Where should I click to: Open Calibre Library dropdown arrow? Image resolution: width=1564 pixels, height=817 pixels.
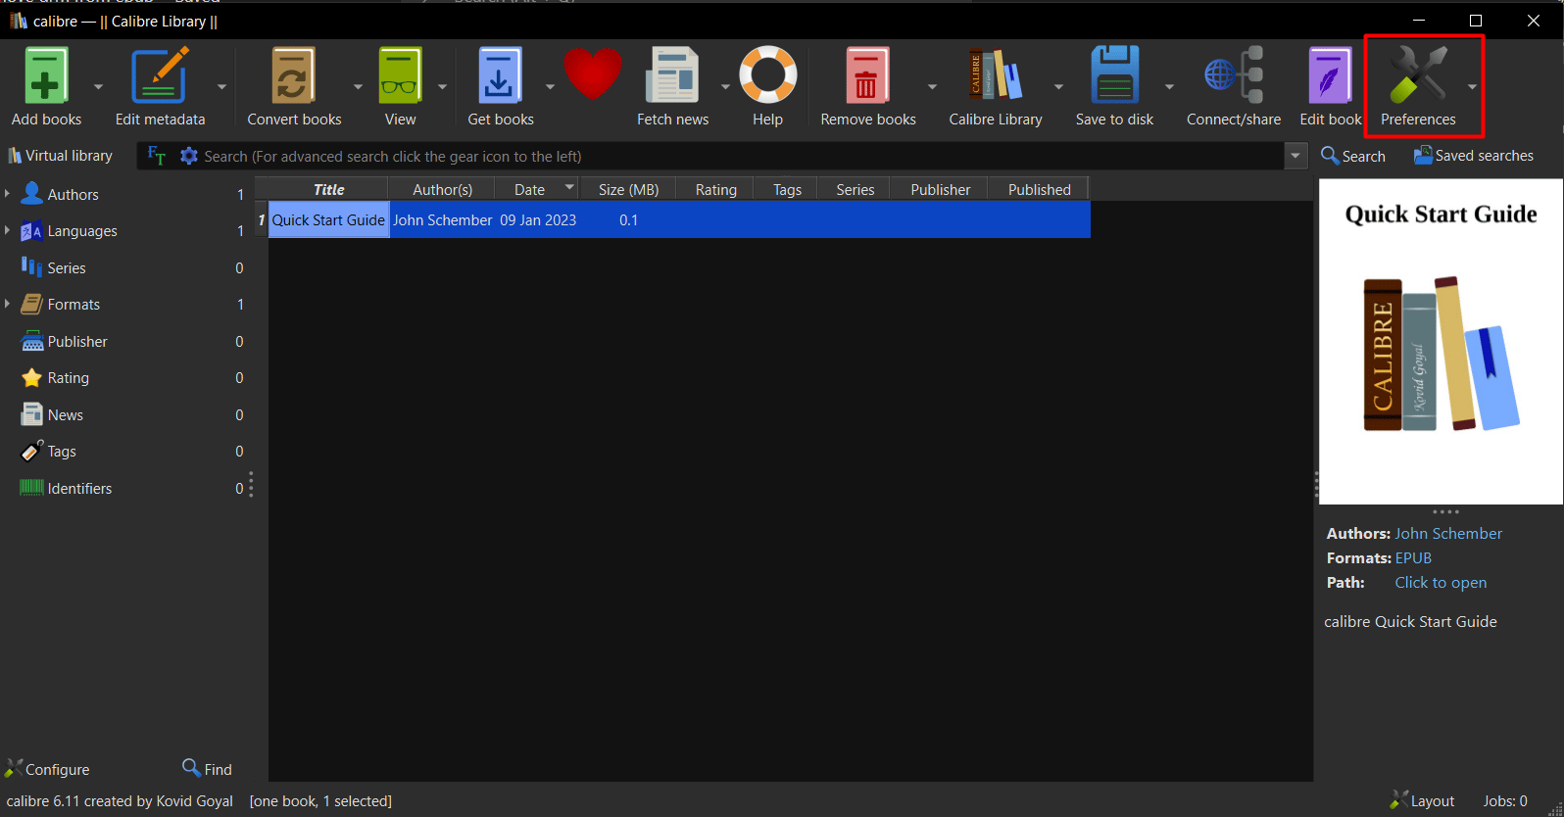(x=1058, y=87)
